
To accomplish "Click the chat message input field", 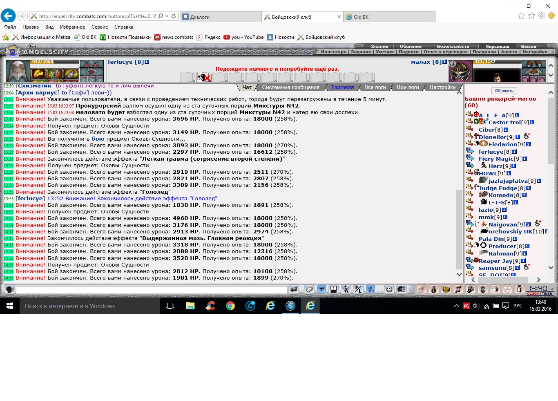I will tap(151, 289).
